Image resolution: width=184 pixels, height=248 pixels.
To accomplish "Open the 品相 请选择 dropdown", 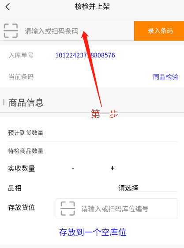I will (x=148, y=188).
